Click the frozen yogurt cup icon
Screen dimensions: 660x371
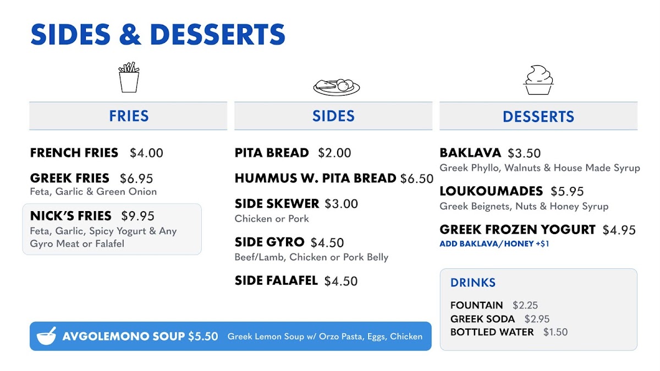[538, 80]
